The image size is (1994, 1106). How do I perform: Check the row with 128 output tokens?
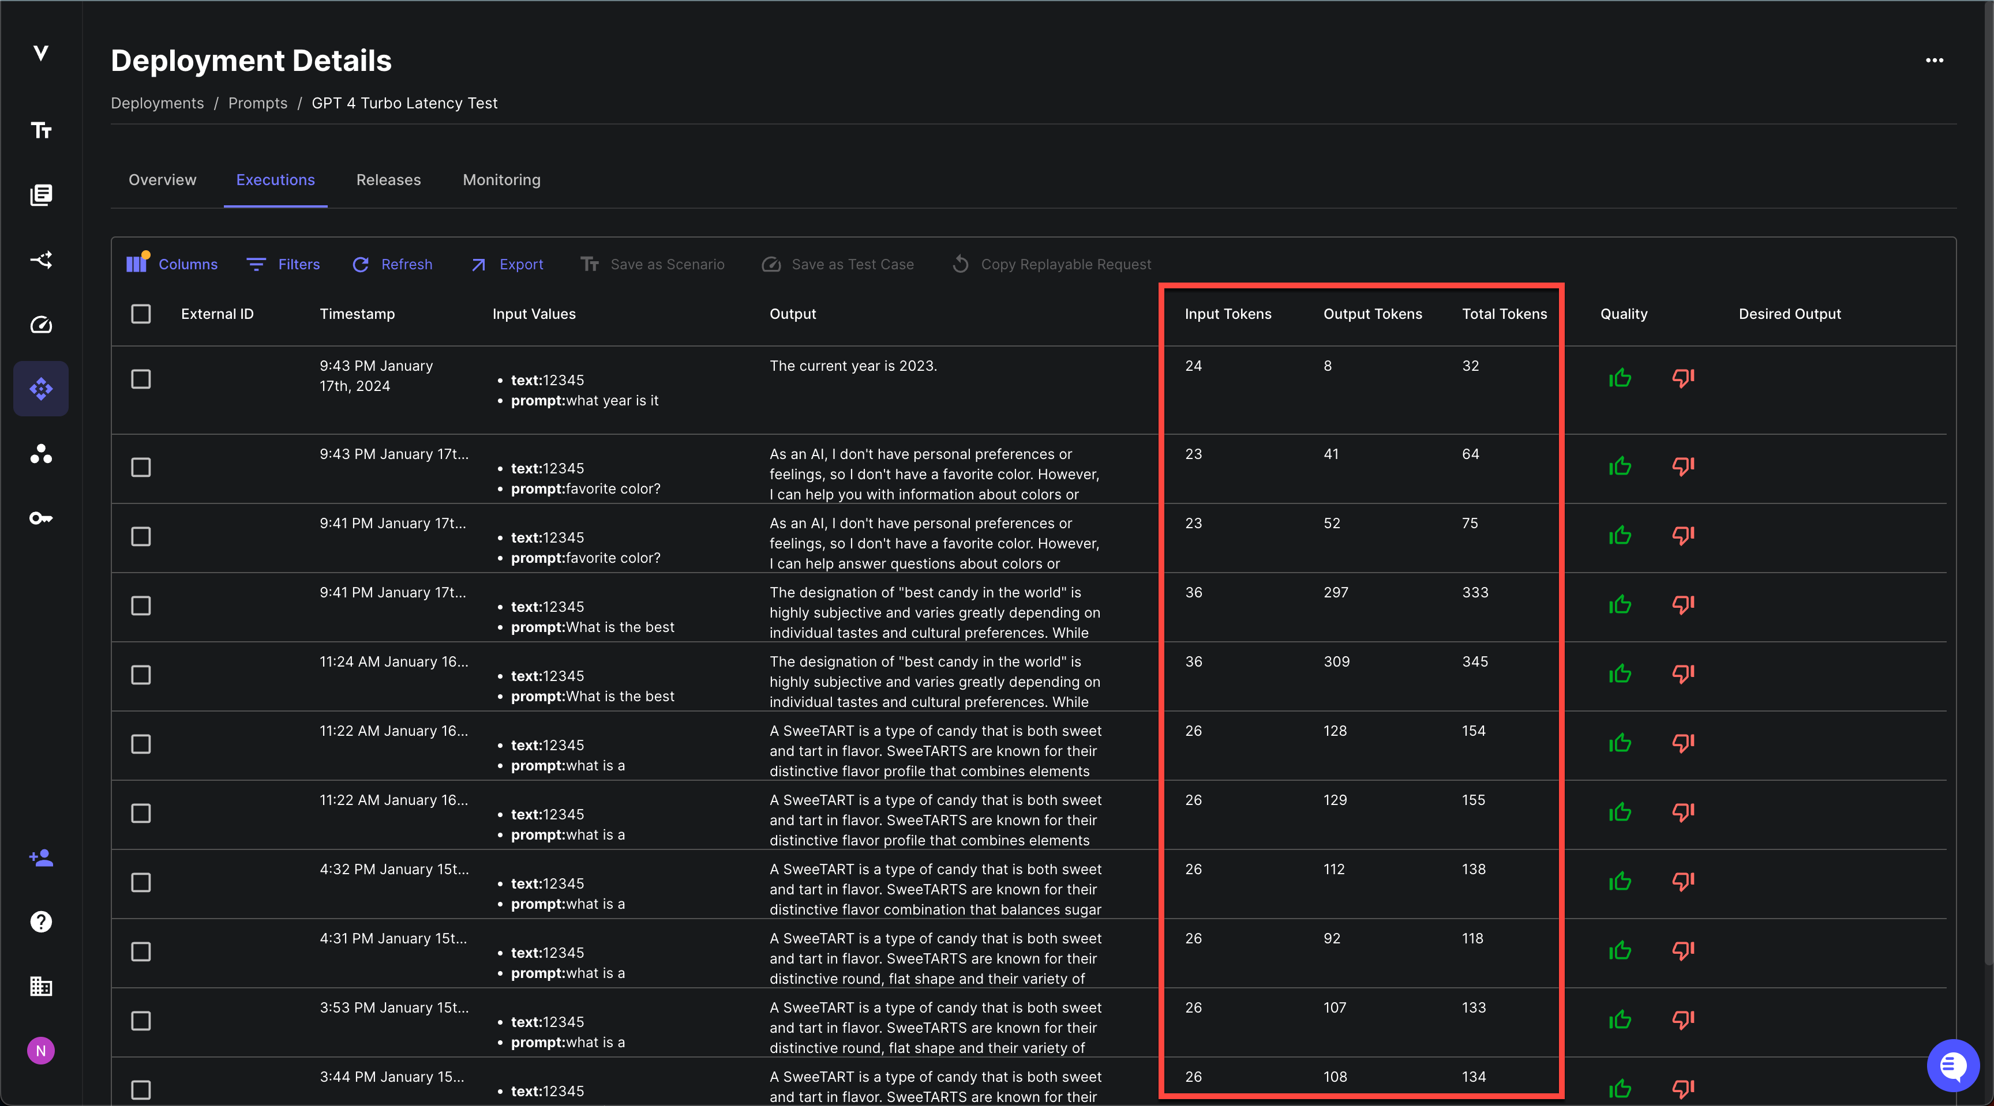[141, 744]
